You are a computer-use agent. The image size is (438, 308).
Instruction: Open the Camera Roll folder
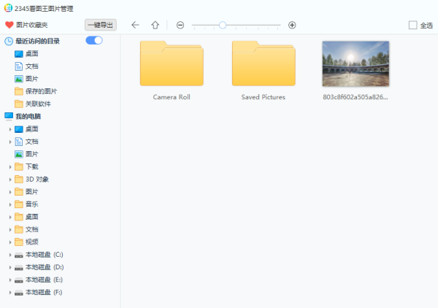172,64
